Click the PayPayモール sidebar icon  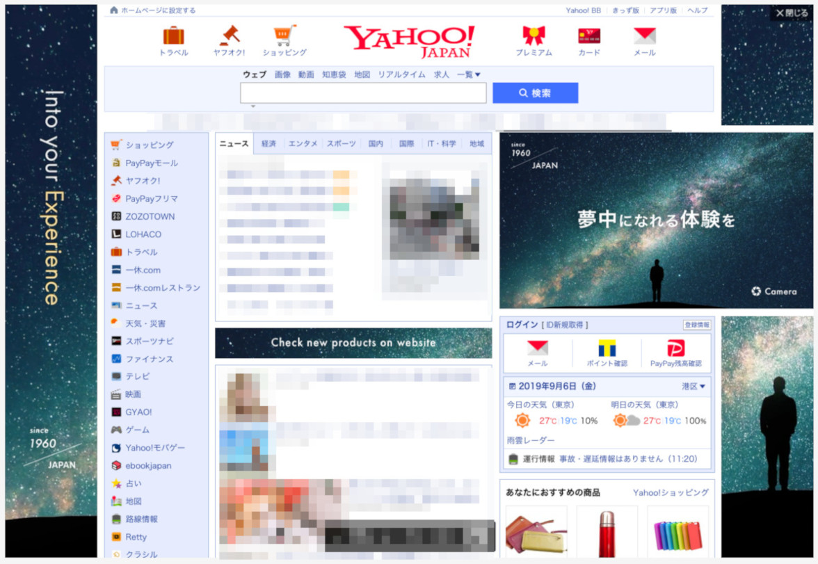[x=116, y=163]
